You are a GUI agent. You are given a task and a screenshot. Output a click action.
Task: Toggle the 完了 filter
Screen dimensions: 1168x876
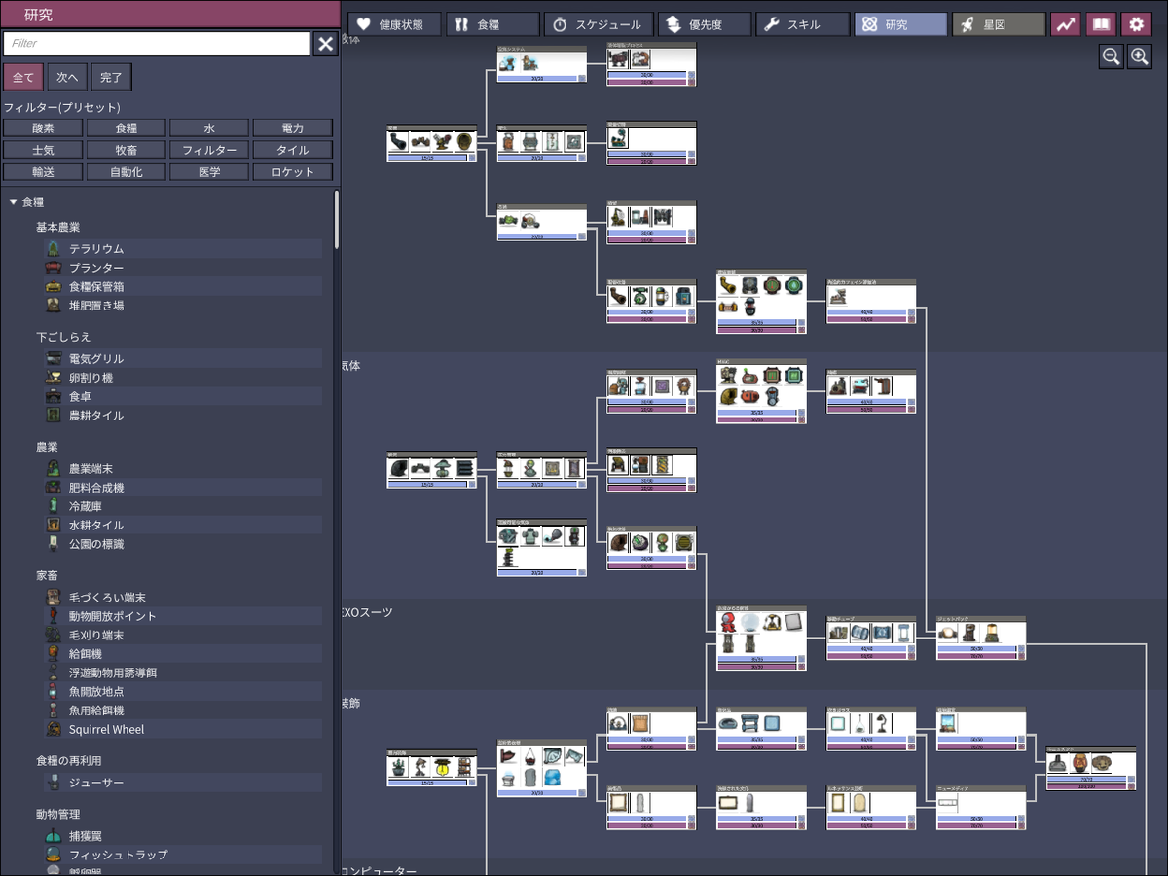[112, 77]
